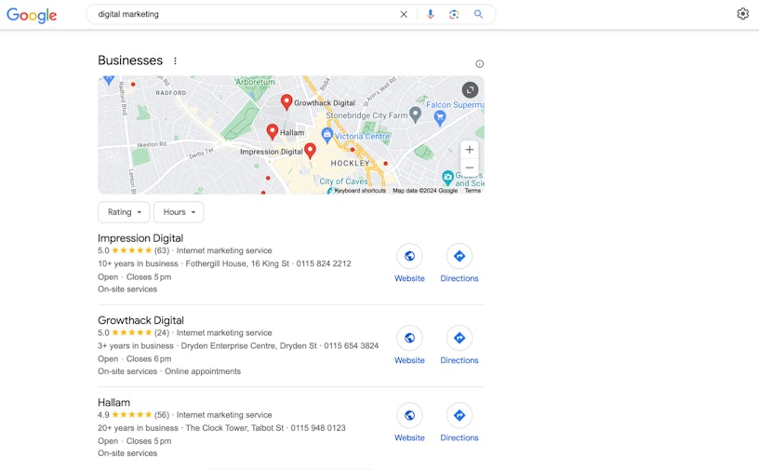Viewport: 759px width, 470px height.
Task: Open the Rating filter dropdown
Action: (124, 212)
